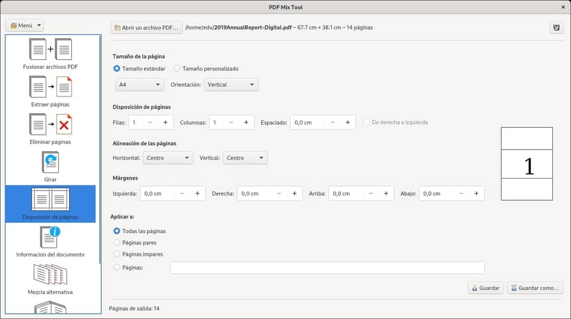
Task: Click the Derecha margin value field
Action: pos(255,193)
